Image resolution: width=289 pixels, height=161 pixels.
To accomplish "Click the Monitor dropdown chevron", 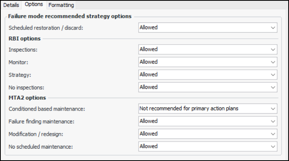I will [x=273, y=62].
